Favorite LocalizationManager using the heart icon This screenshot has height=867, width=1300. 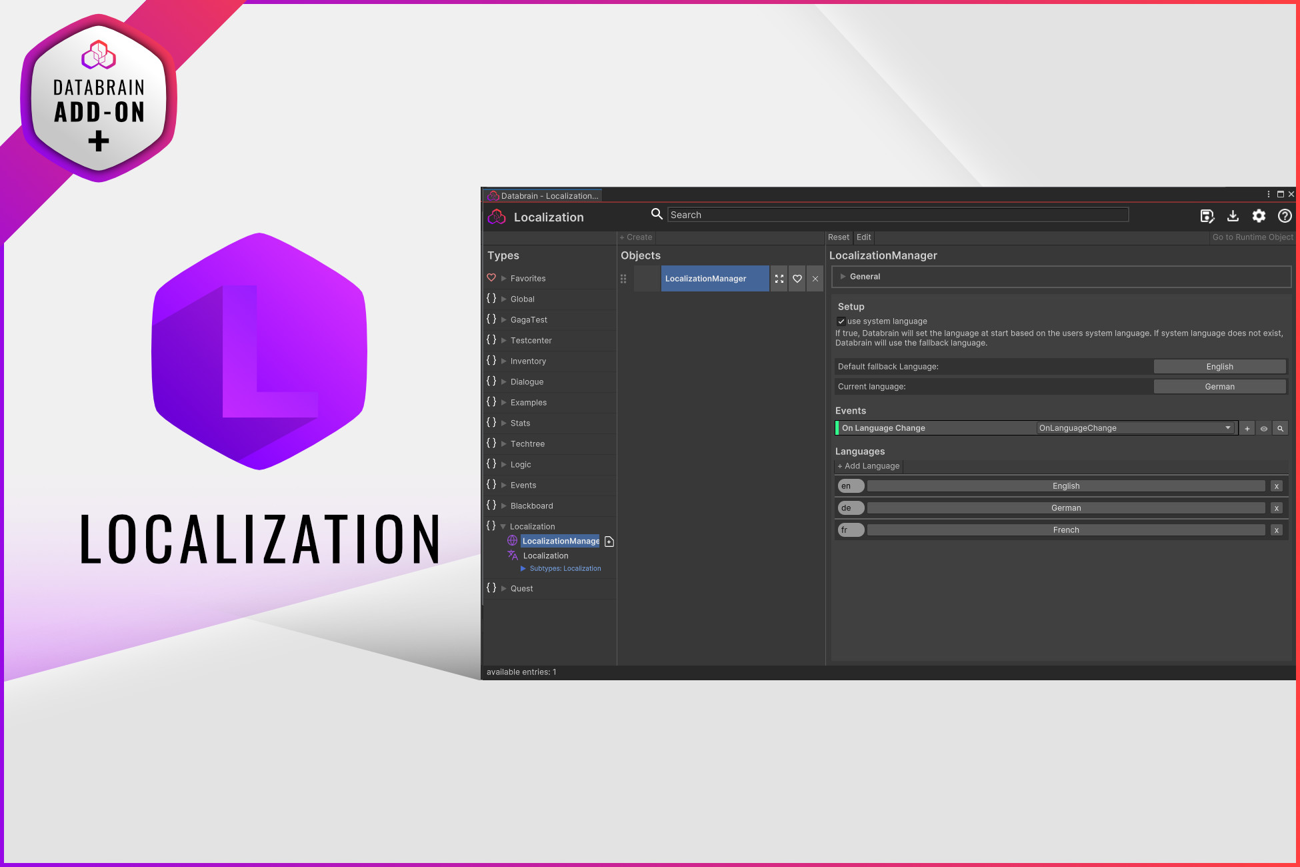tap(797, 278)
